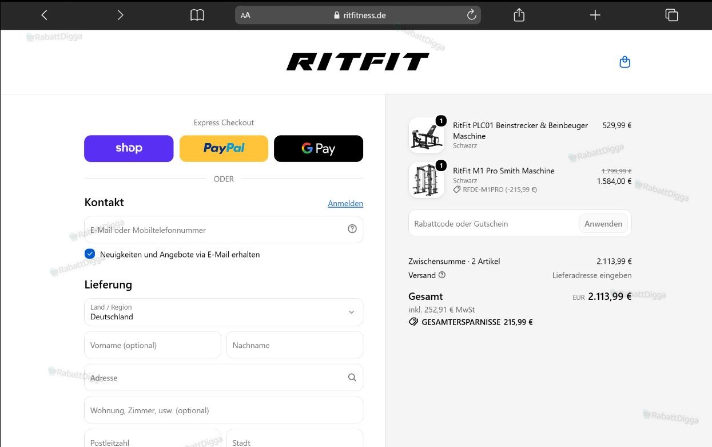Click the 529,99 € price
The width and height of the screenshot is (712, 447).
[x=617, y=125]
